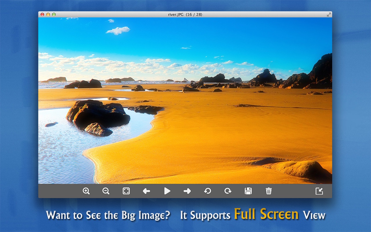Click the export arrow icon in toolbar
Image resolution: width=371 pixels, height=232 pixels.
[x=319, y=191]
